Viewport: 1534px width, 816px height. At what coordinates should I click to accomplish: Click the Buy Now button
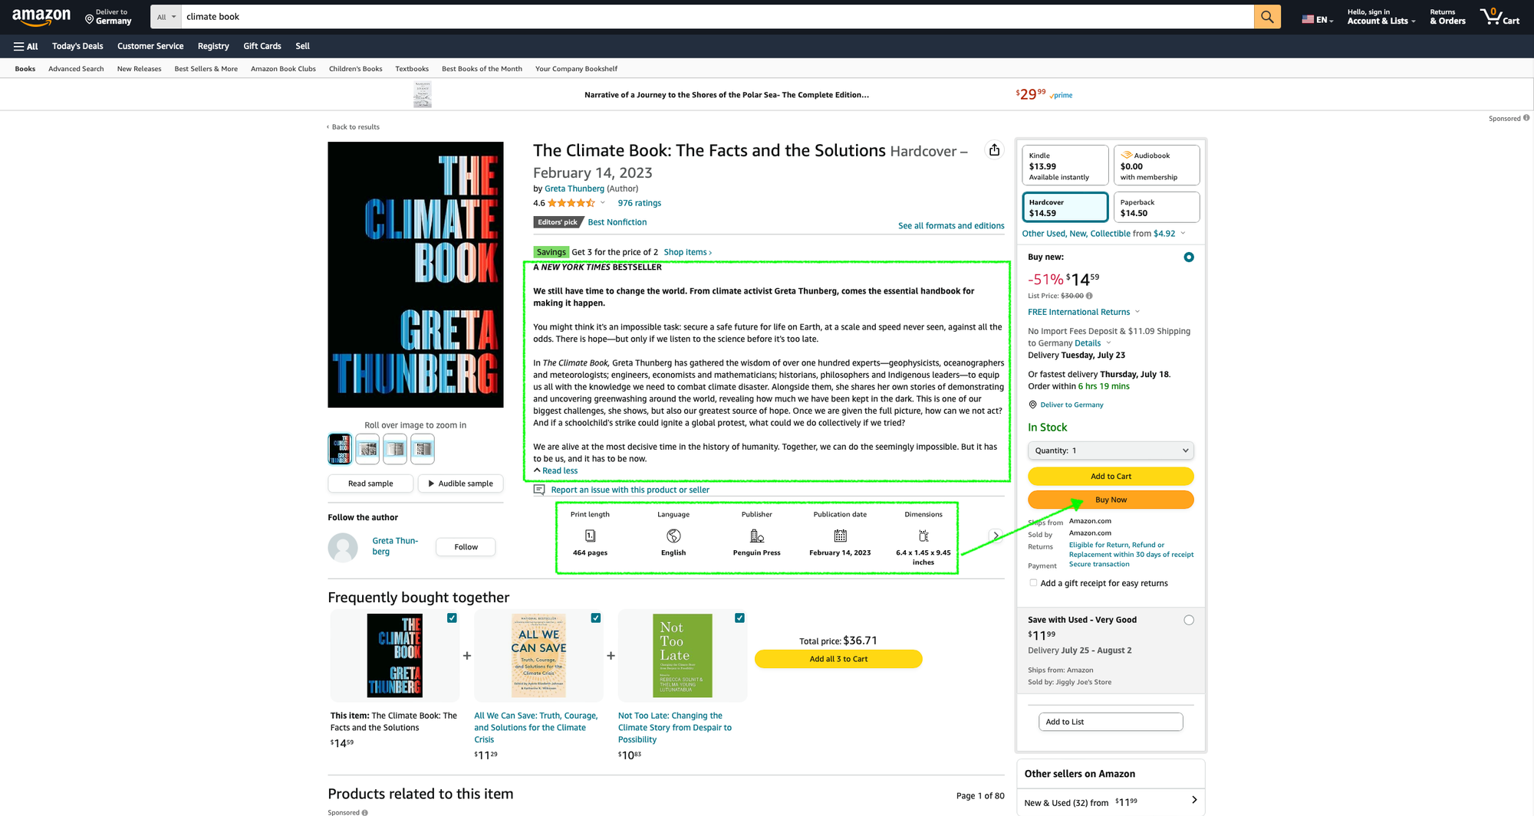[1111, 500]
